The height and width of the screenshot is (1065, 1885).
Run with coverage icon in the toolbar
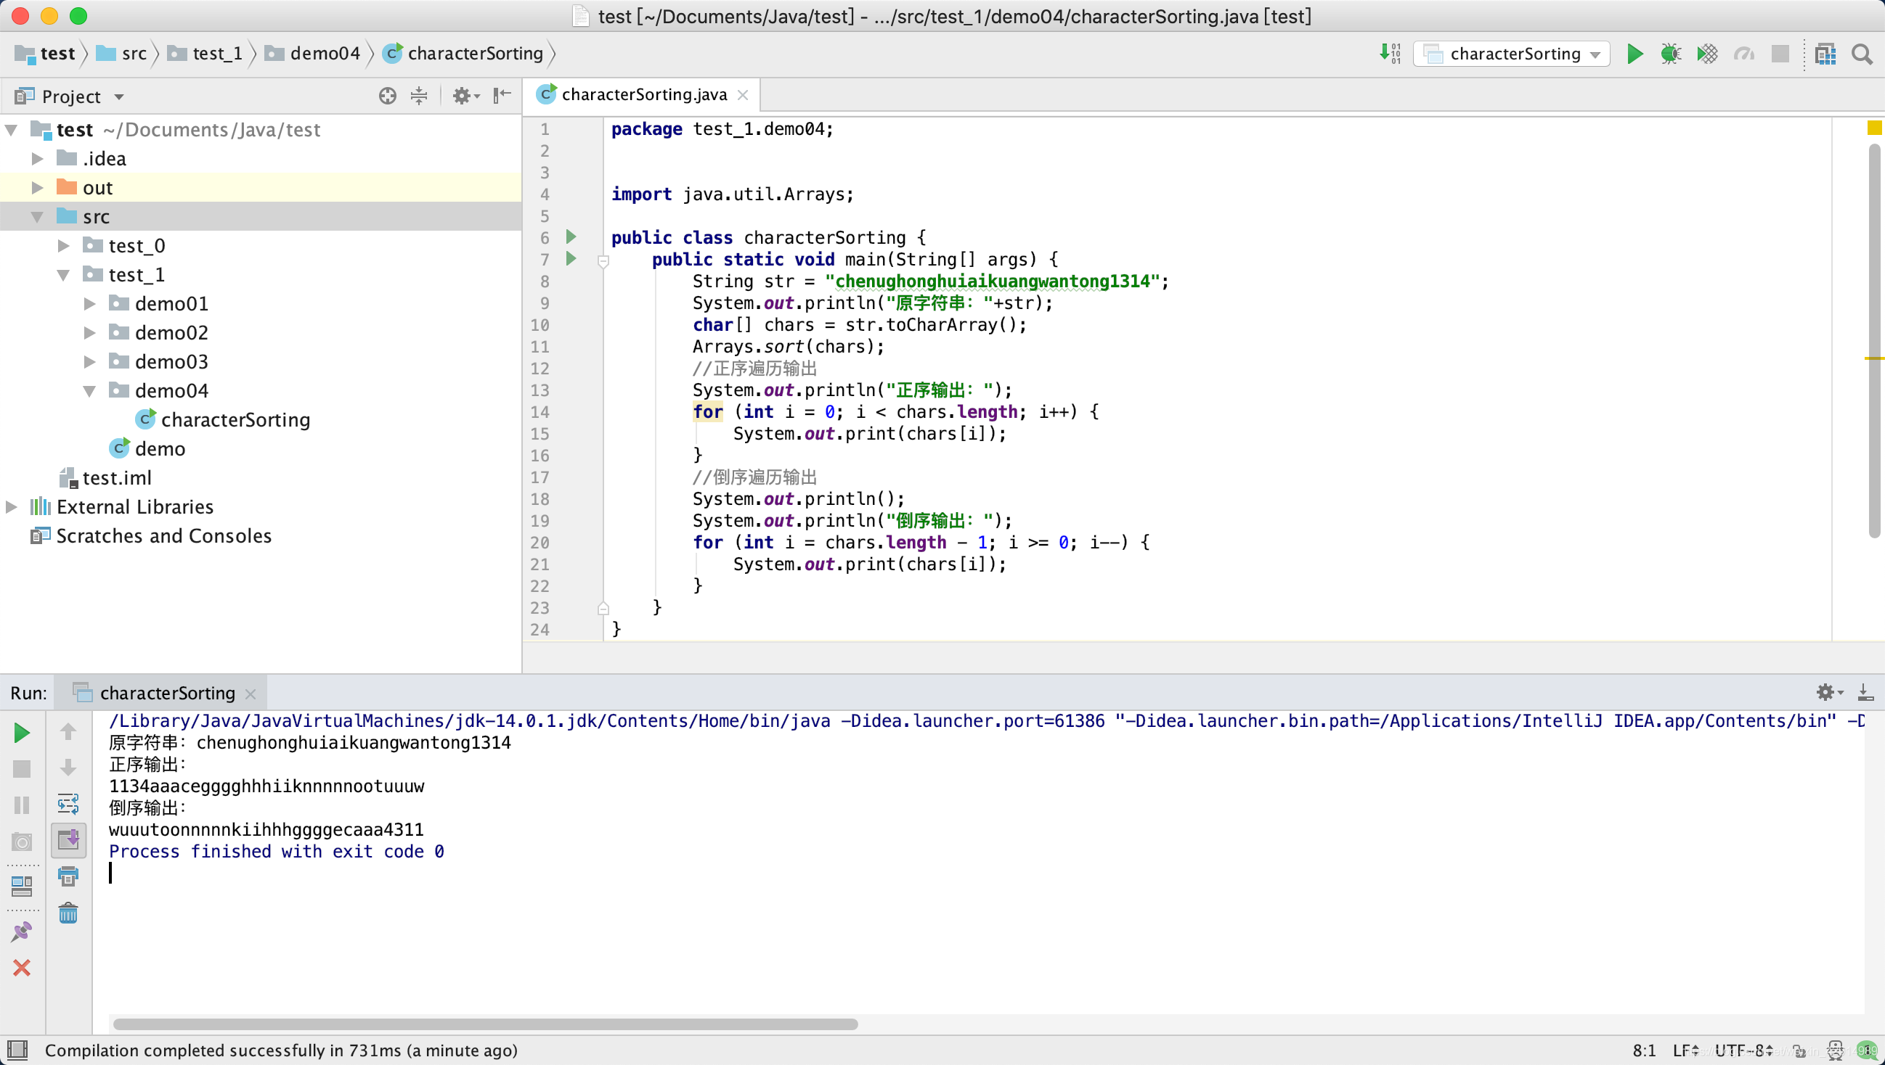pos(1707,54)
